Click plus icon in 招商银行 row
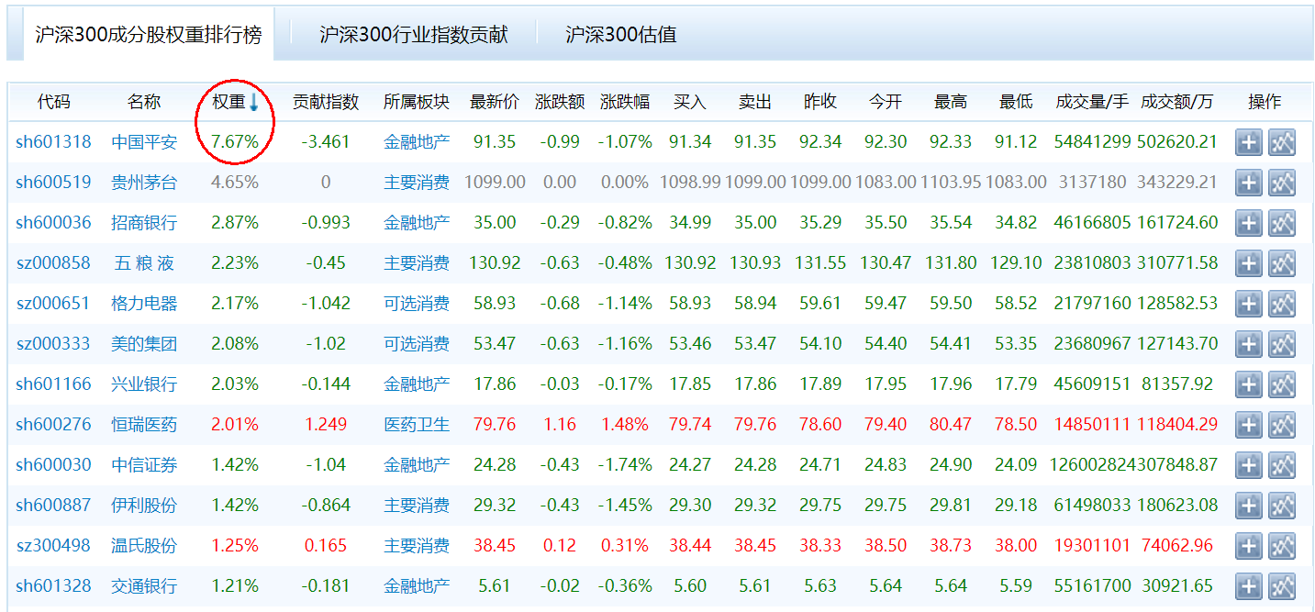Viewport: 1315px width, 612px height. [1248, 223]
